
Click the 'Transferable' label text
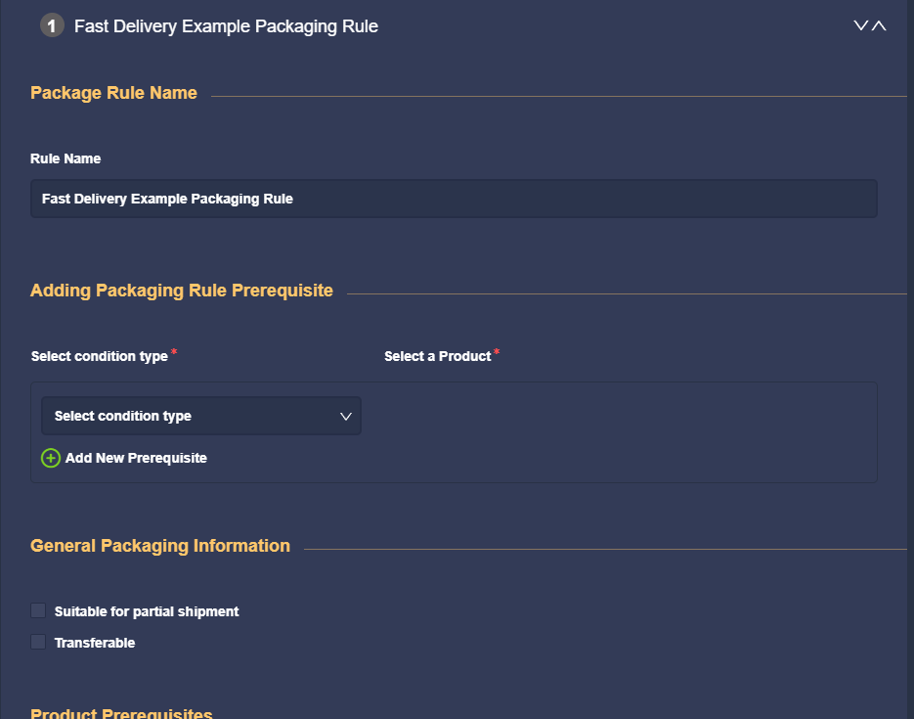95,643
